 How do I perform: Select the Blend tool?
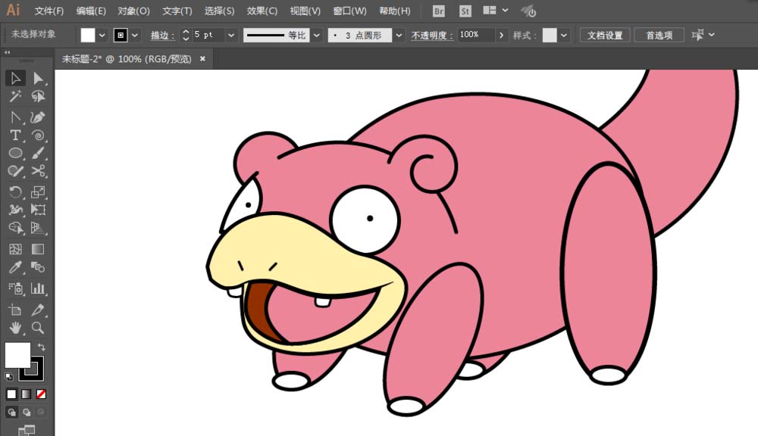pos(38,267)
